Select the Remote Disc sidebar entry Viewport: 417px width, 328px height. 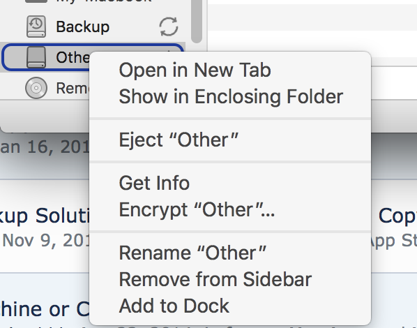45,88
